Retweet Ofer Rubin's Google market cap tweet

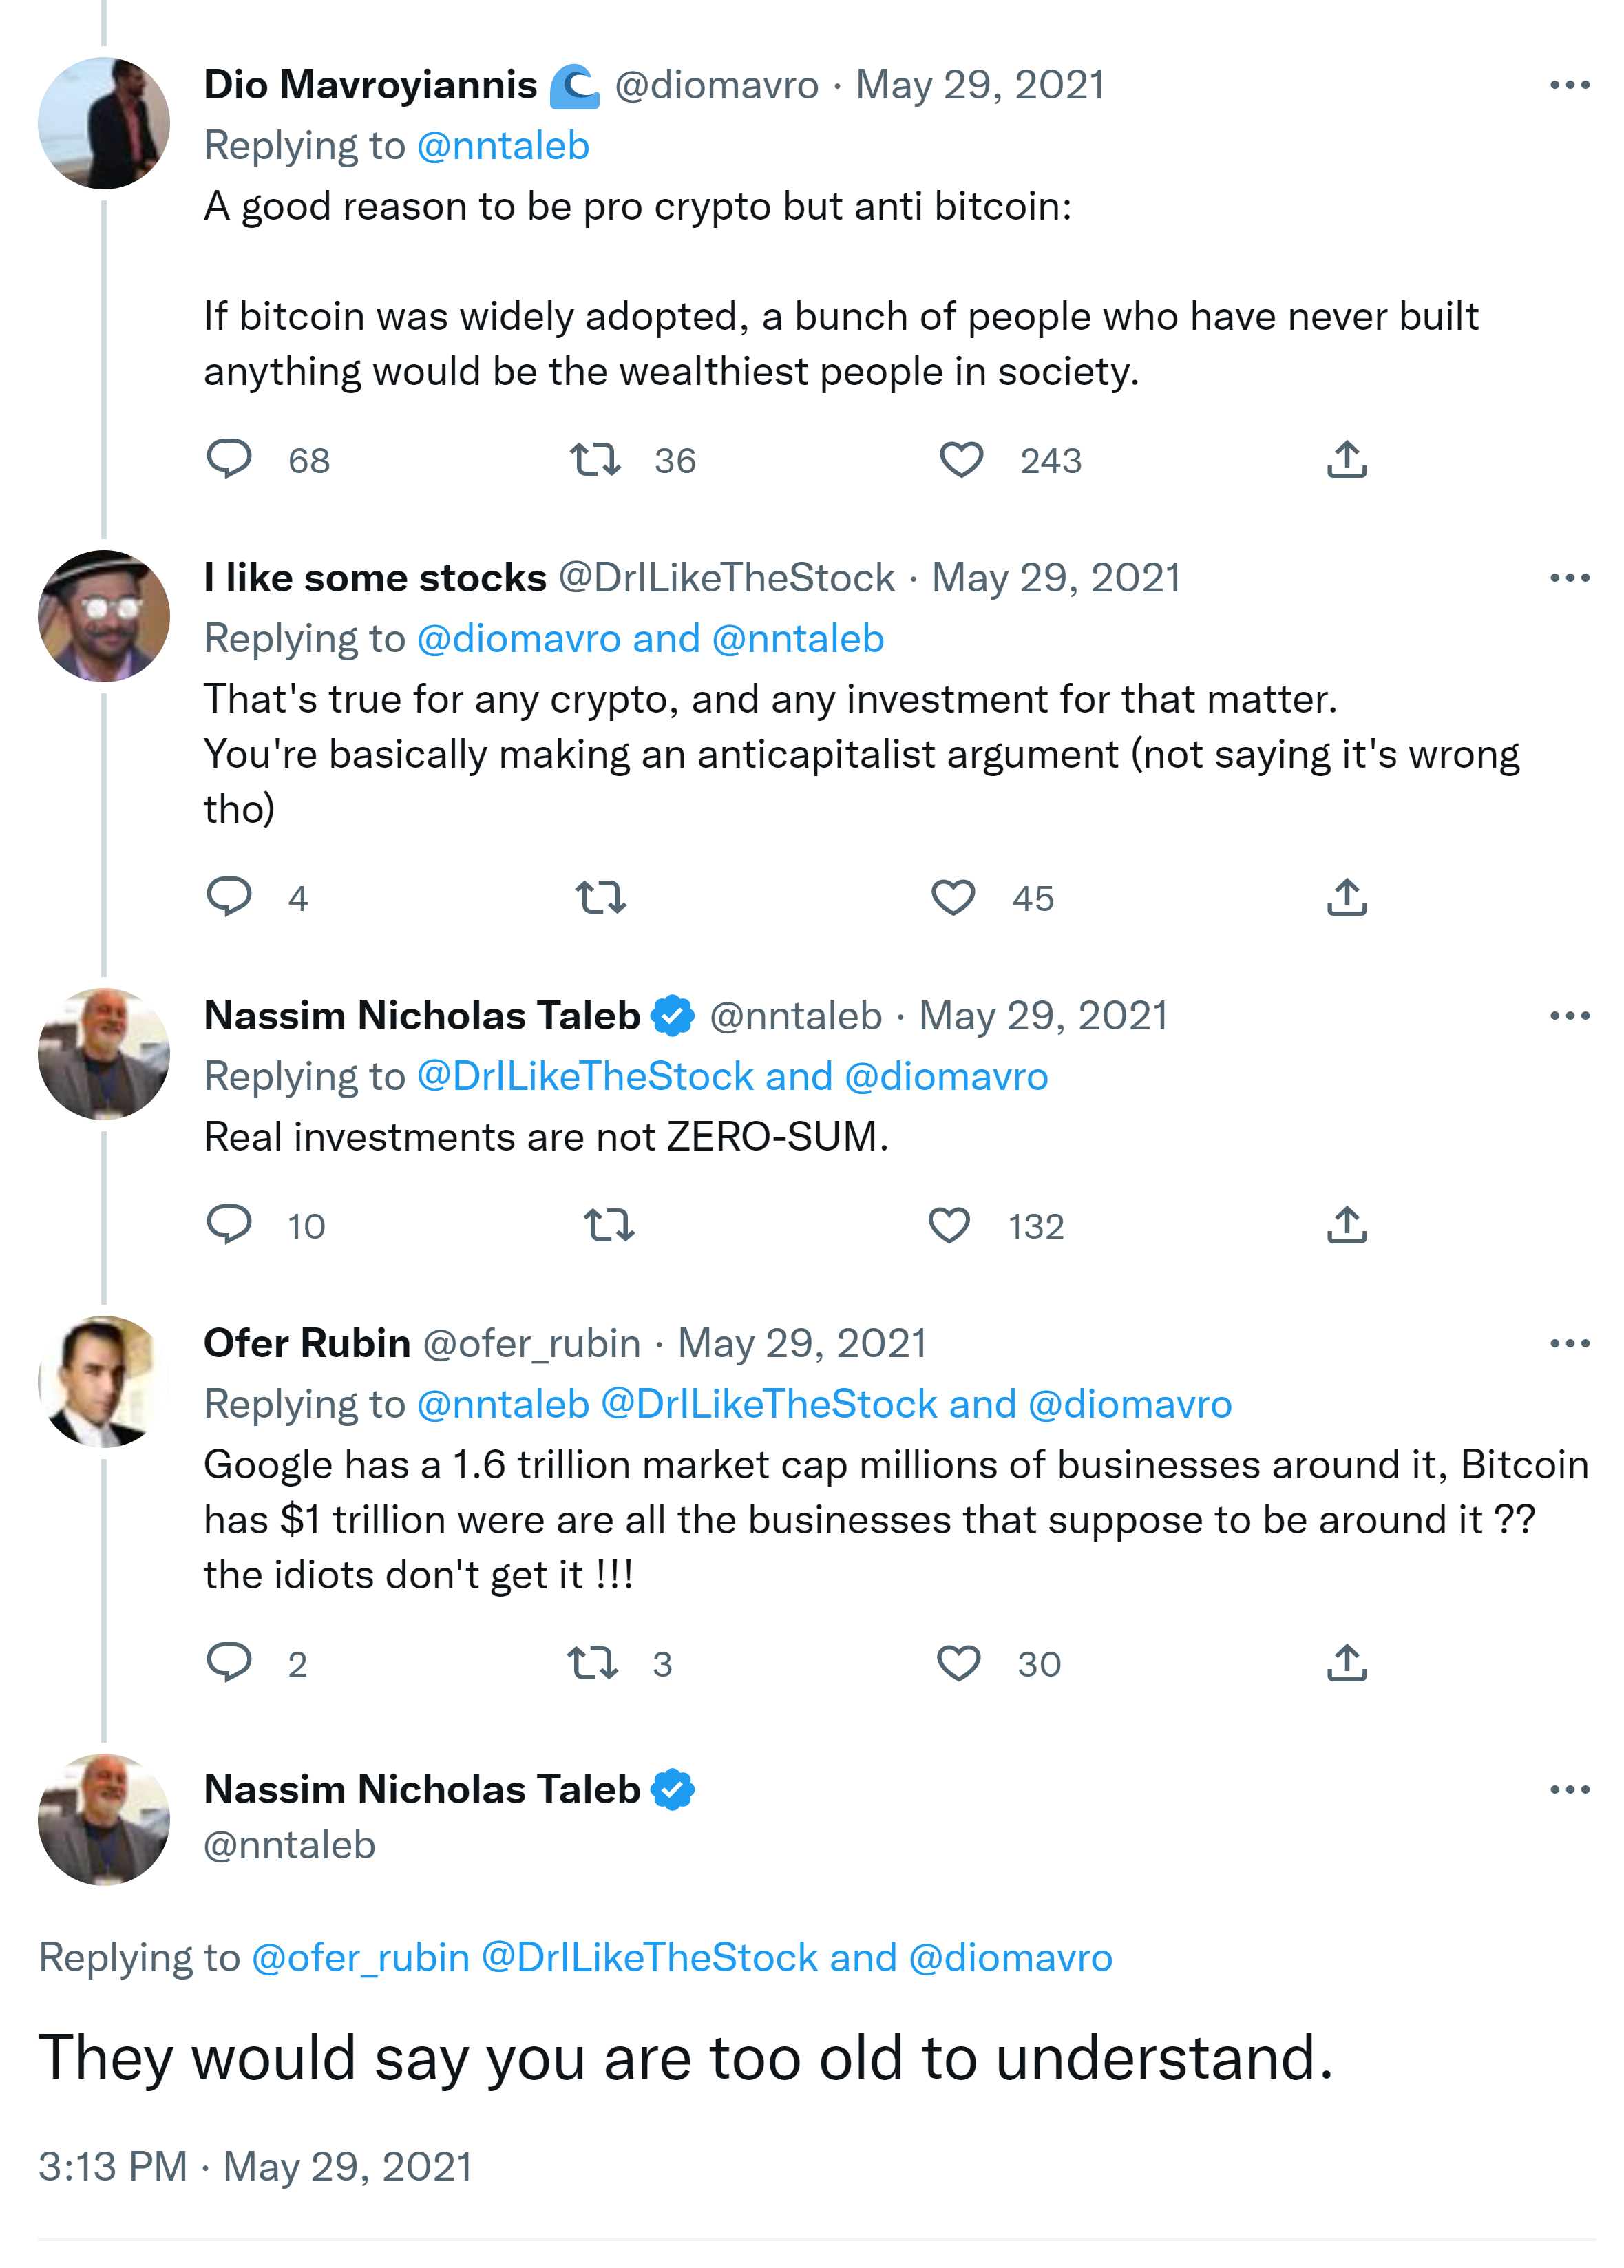click(x=592, y=1663)
